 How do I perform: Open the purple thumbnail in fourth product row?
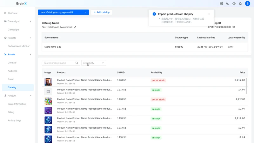point(48,111)
